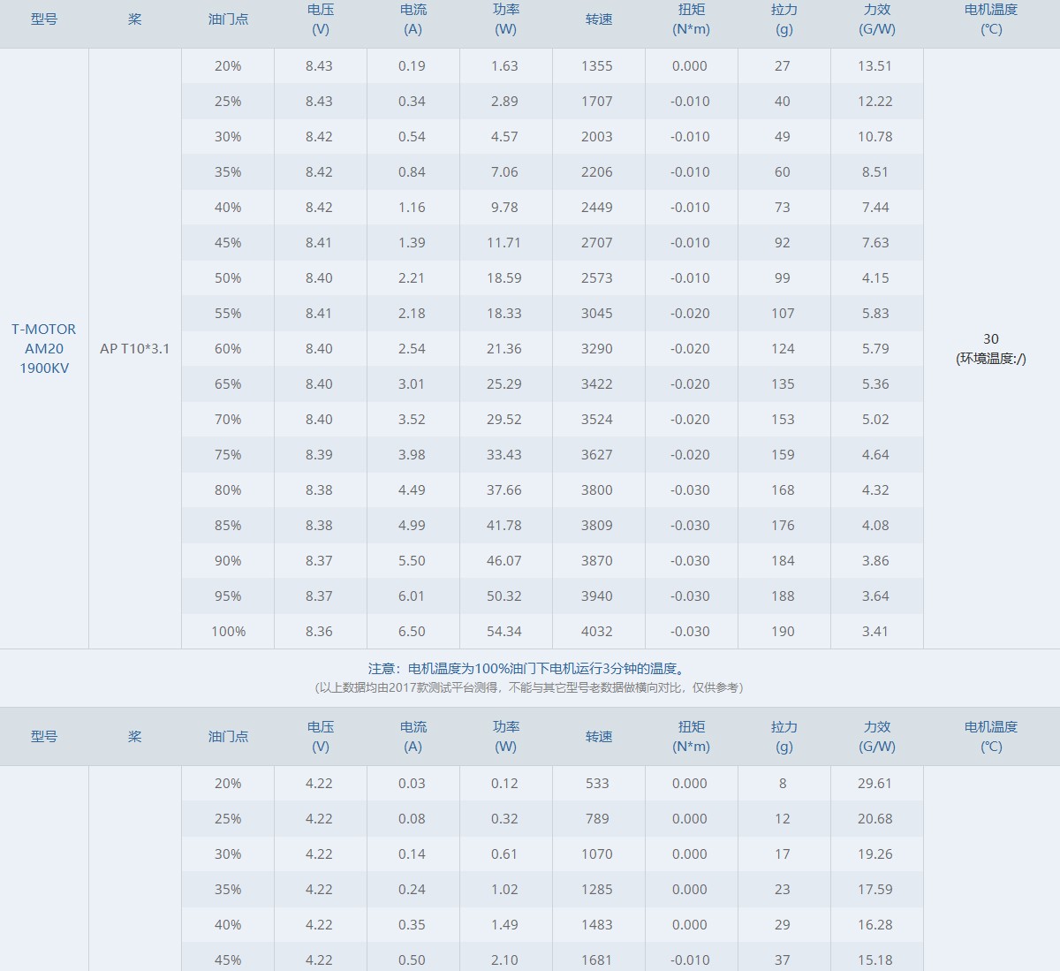
Task: Click RPM value 533
Action: click(597, 783)
